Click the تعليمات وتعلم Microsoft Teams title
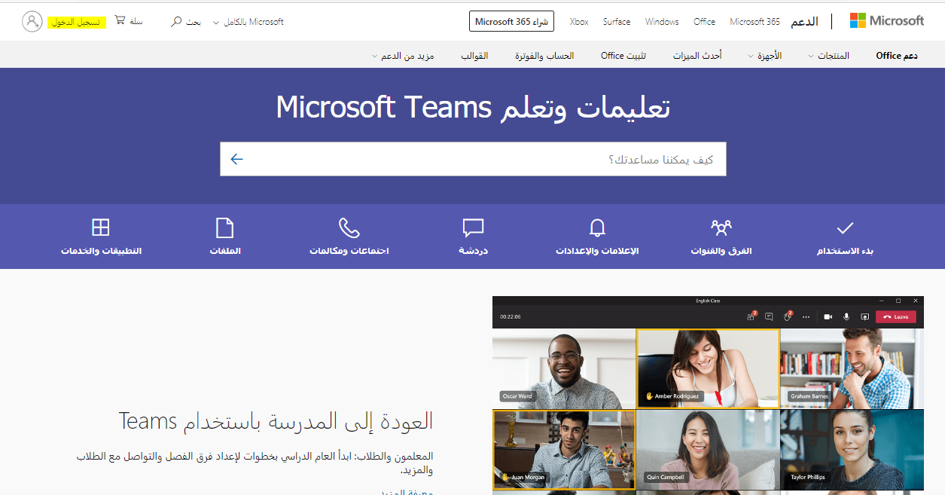Viewport: 945px width, 495px height. (473, 108)
